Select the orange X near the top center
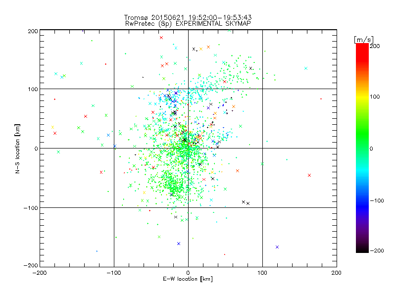Viewport: 396px width, 297px height. click(208, 47)
